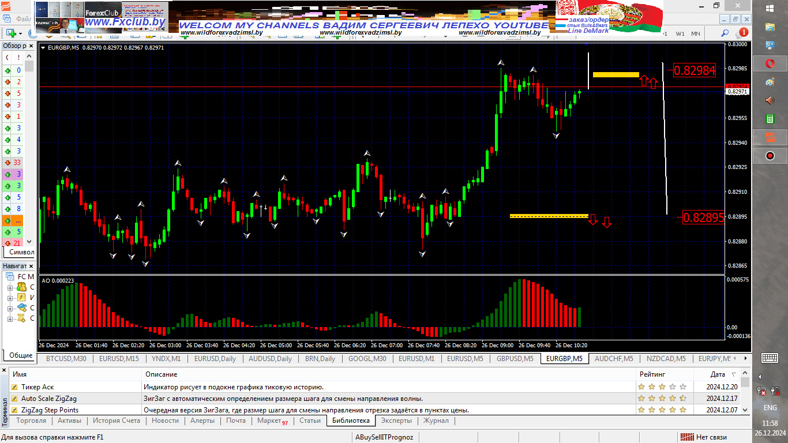Click the down arrow icon beside value 2
The width and height of the screenshot is (788, 443).
[x=7, y=82]
